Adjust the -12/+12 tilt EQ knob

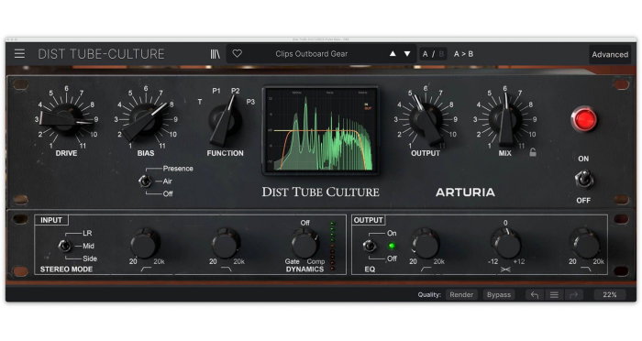pos(505,244)
